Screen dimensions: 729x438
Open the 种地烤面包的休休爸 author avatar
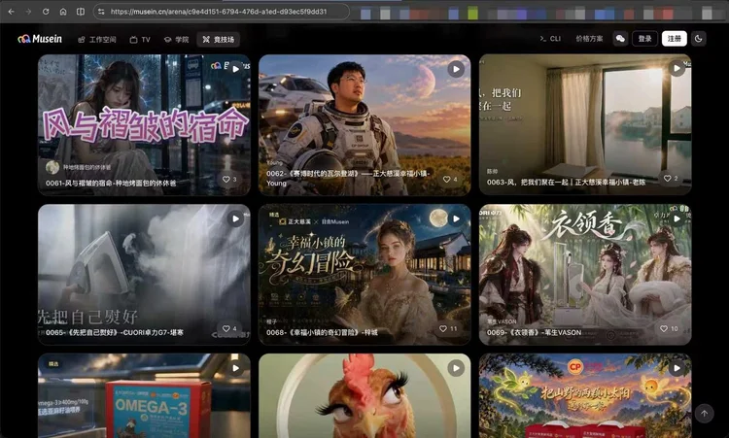[x=52, y=167]
